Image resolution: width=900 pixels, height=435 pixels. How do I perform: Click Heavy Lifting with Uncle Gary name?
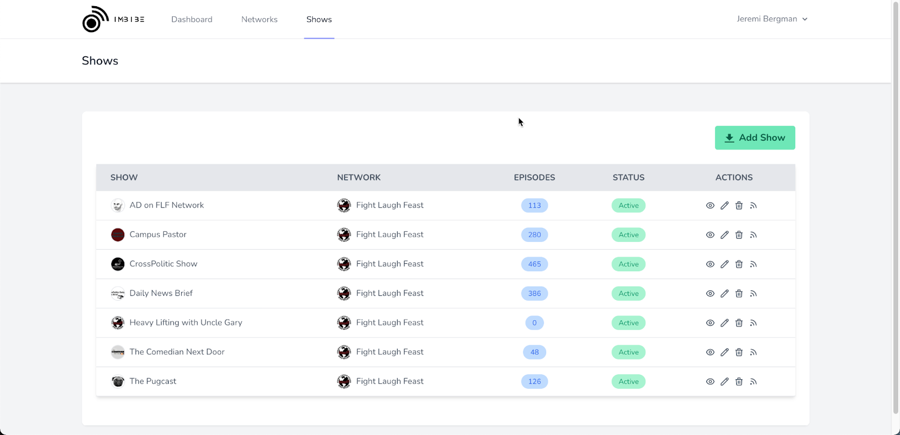186,322
